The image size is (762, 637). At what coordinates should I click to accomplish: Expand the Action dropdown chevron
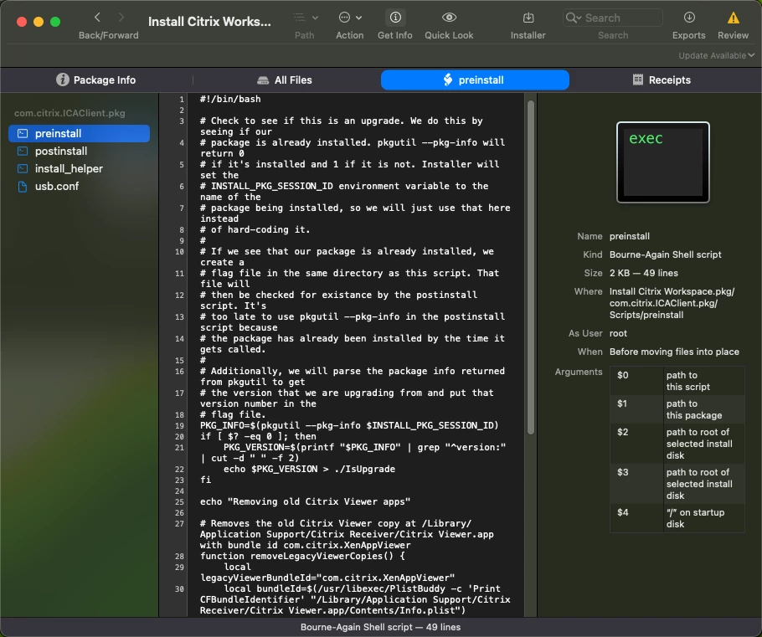358,18
